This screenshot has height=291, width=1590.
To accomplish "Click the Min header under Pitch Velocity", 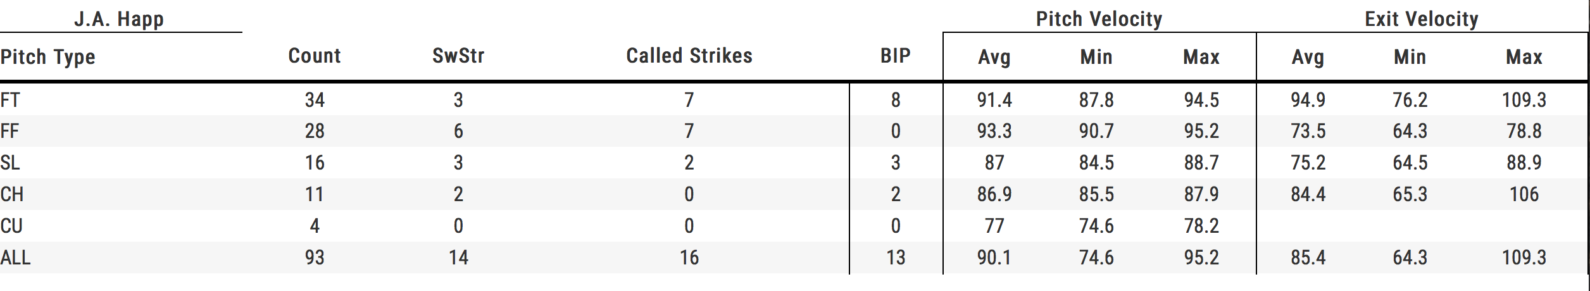I will 1096,57.
